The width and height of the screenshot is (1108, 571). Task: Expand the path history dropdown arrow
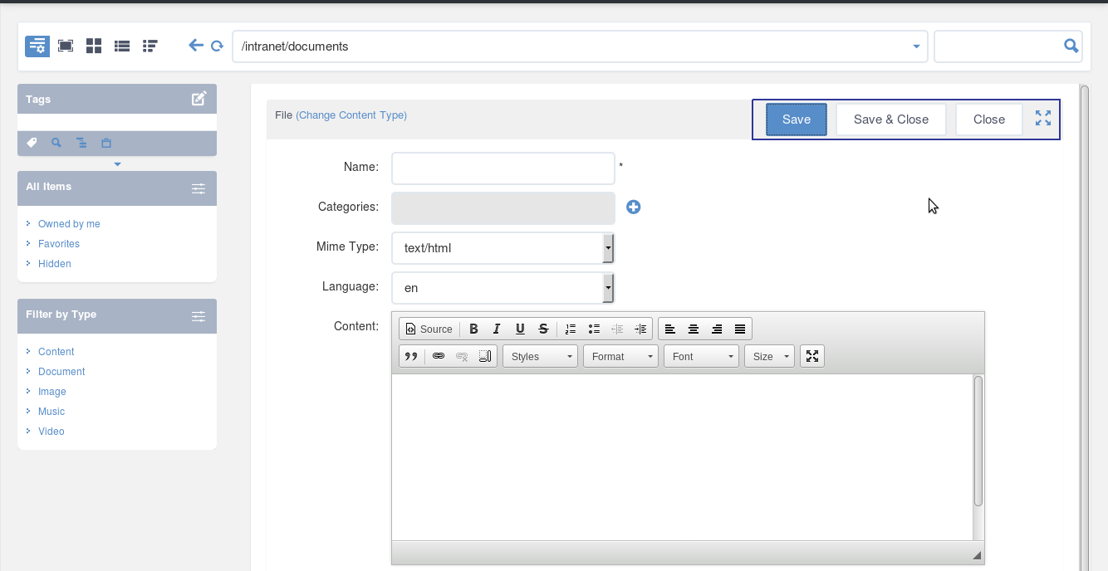(916, 46)
